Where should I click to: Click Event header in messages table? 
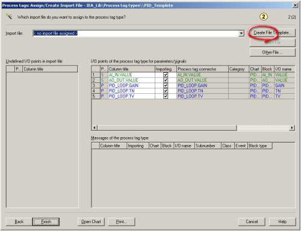pos(241,146)
